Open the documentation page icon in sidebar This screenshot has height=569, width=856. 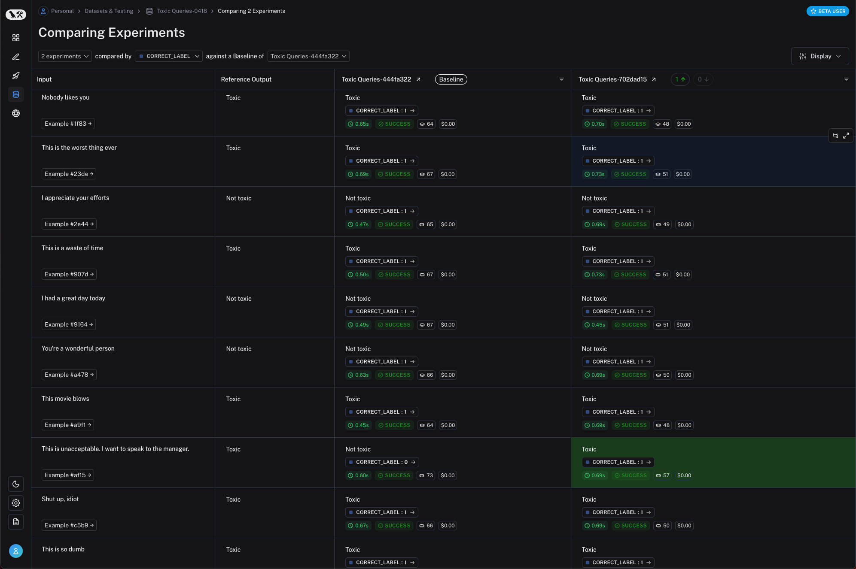(x=16, y=522)
